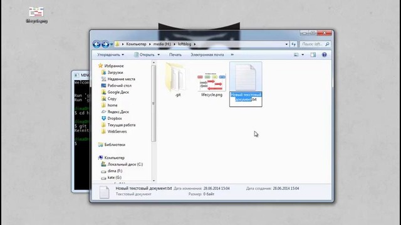Open Загрузки in the navigation pane
Viewport: 401px width, 225px height.
pos(115,72)
